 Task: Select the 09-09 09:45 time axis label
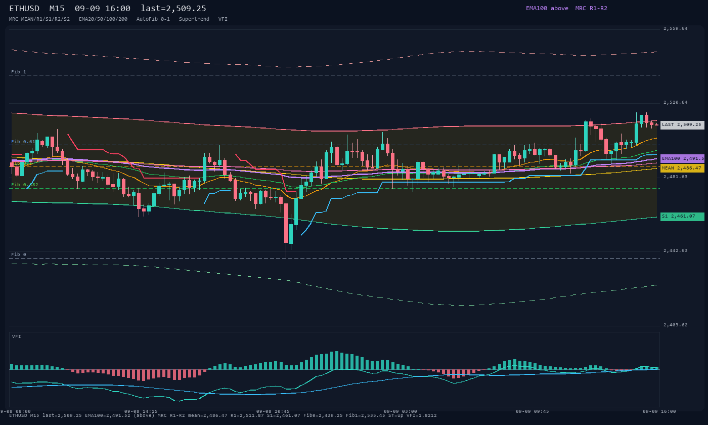[x=533, y=411]
